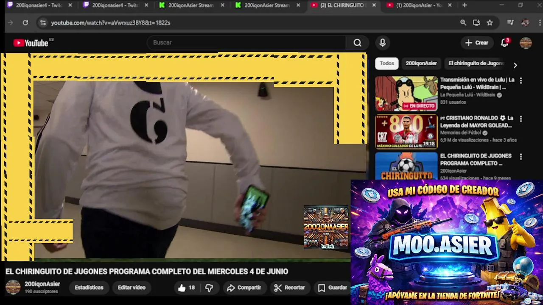This screenshot has height=305, width=543.
Task: Click the Editar vídeo button
Action: click(x=132, y=288)
